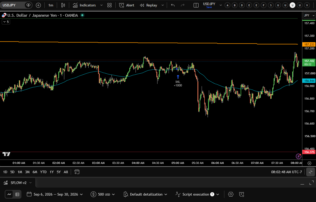Screen dimensions: 316x202
Task: Switch the strategy report to table view
Action: tap(17, 194)
